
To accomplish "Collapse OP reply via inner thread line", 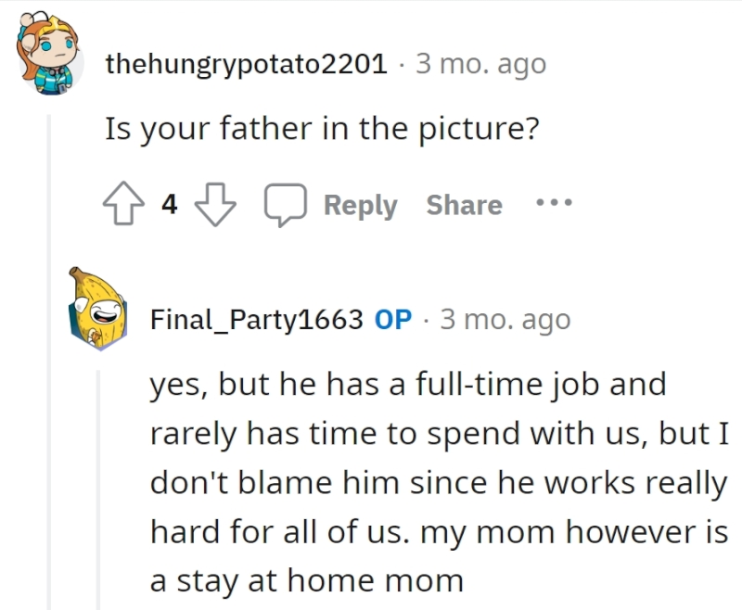I will (98, 489).
